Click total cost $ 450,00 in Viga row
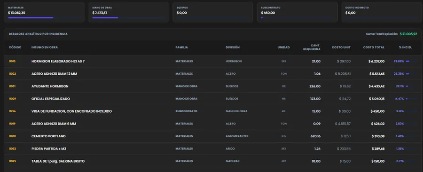The height and width of the screenshot is (172, 423). [x=378, y=111]
